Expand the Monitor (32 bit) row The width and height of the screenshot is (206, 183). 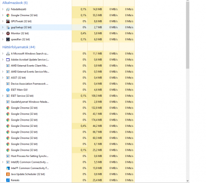(x=3, y=33)
